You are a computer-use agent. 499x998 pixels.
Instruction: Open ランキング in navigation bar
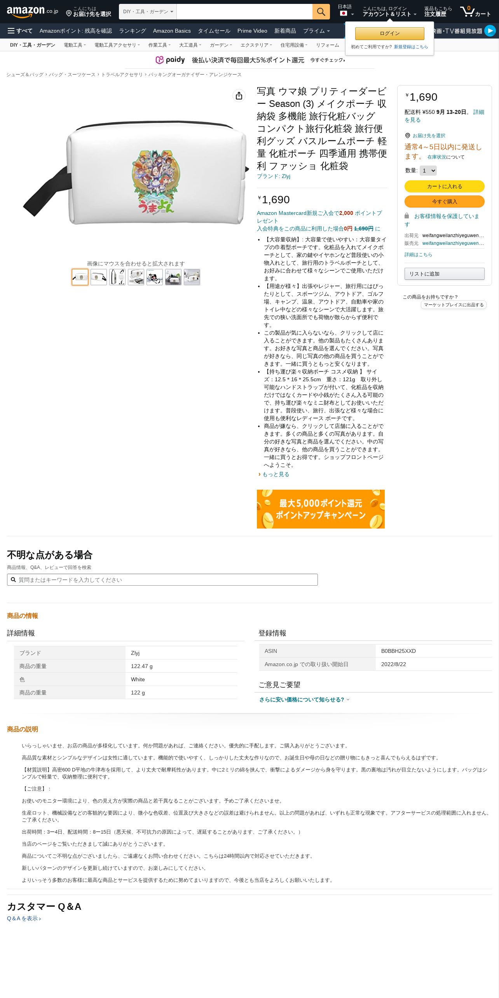(x=133, y=31)
